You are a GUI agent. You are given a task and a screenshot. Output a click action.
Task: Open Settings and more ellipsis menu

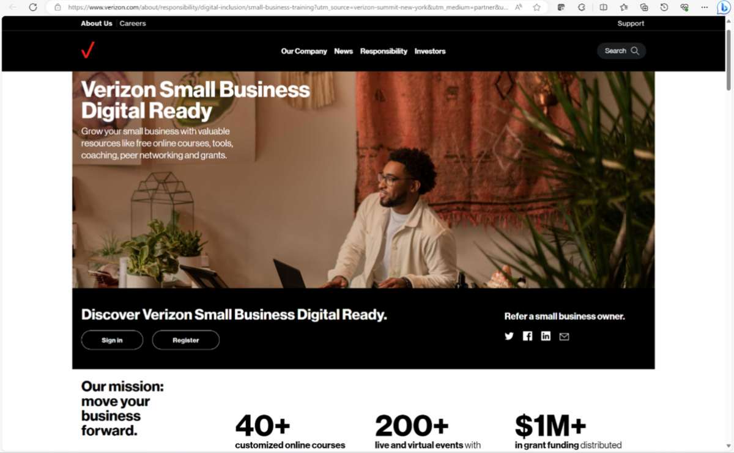(x=705, y=7)
